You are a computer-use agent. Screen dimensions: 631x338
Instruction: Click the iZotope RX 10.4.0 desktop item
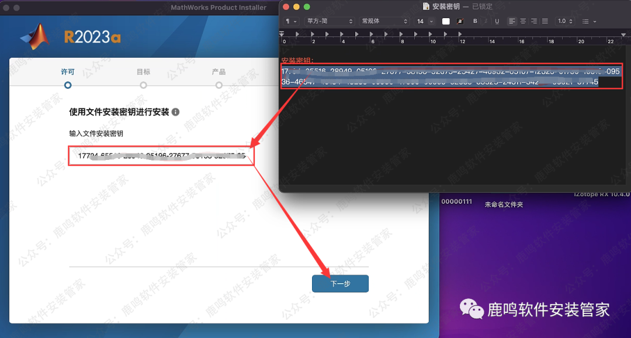click(x=602, y=194)
